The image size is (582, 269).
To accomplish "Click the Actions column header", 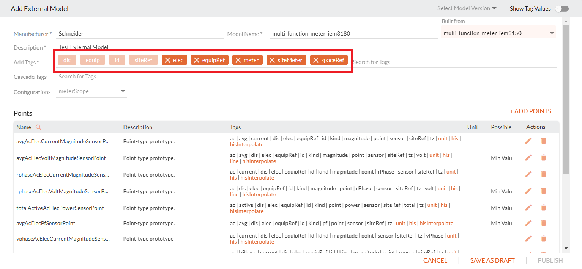I will 536,127.
